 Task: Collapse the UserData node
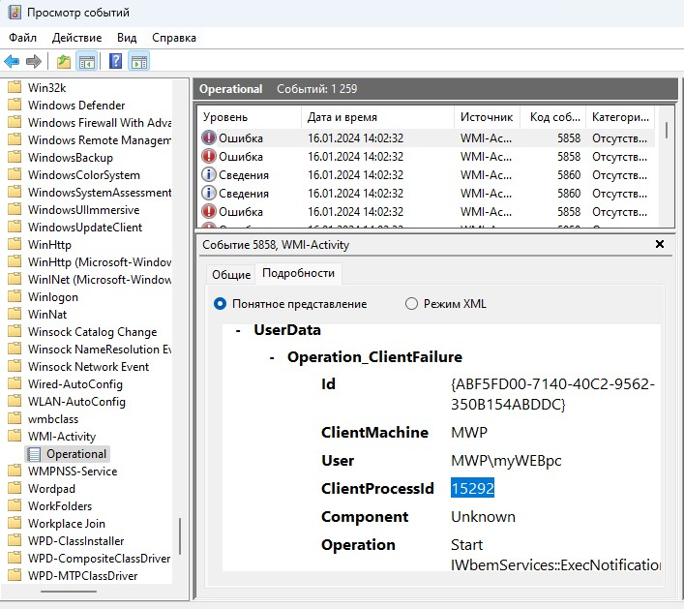click(238, 330)
